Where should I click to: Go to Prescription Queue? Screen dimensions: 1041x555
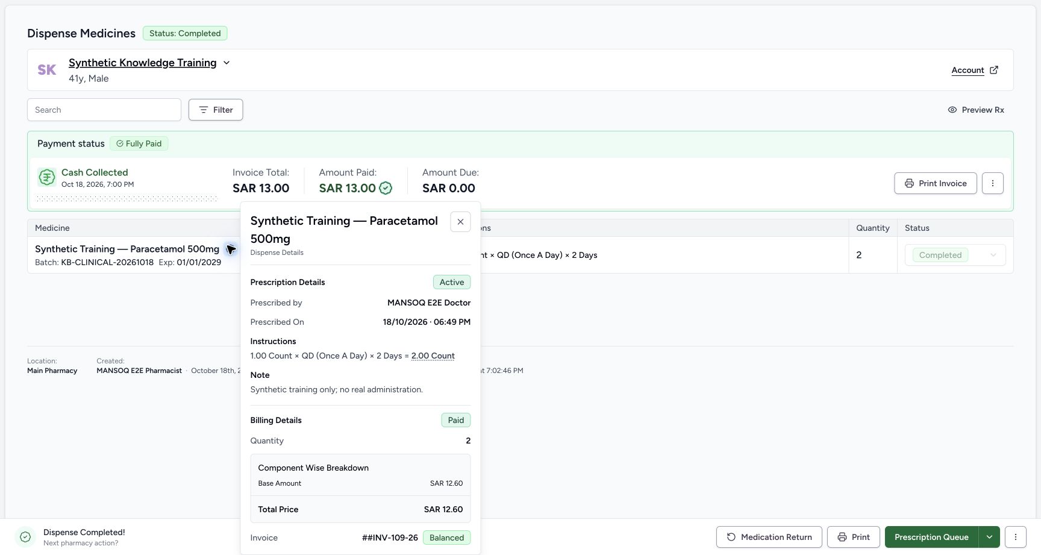(931, 537)
